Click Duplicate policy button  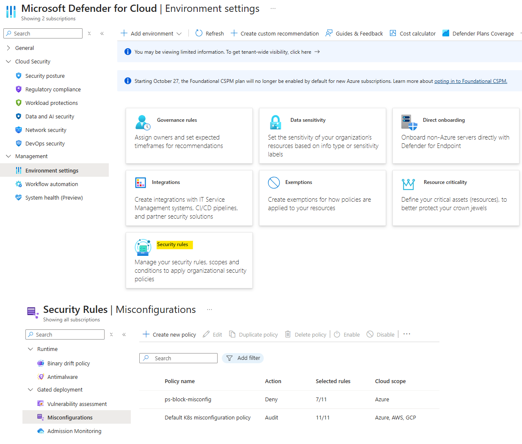(x=253, y=334)
